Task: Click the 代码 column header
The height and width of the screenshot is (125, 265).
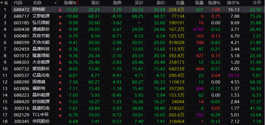Action: click(x=18, y=3)
